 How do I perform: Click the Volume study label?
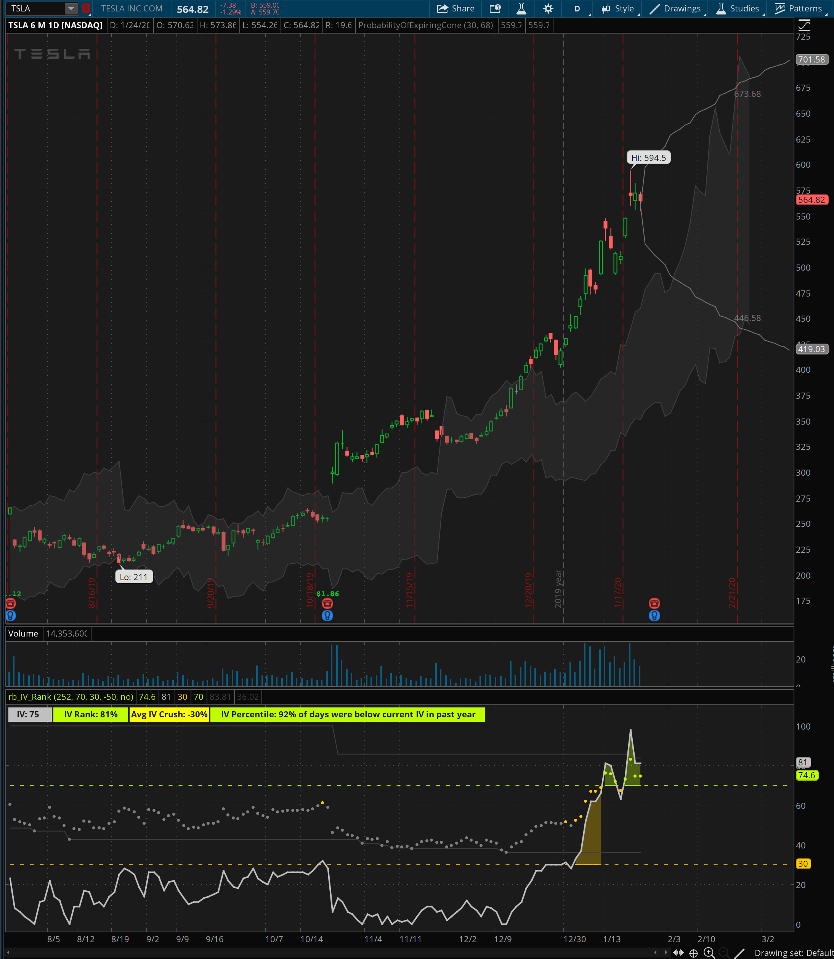pyautogui.click(x=23, y=633)
